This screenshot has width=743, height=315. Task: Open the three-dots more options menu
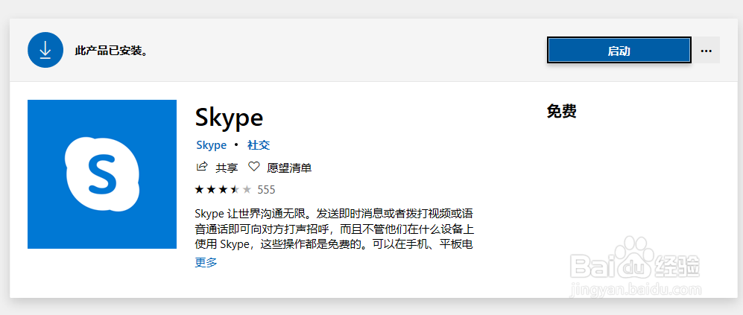pos(706,50)
